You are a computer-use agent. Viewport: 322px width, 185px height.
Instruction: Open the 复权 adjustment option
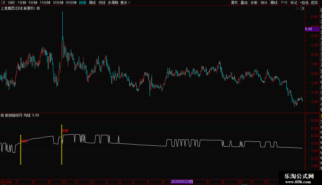point(234,3)
